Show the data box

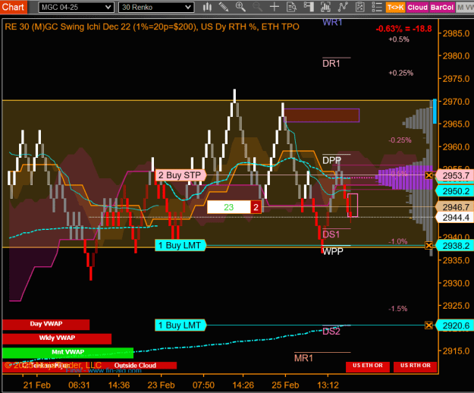[292, 7]
